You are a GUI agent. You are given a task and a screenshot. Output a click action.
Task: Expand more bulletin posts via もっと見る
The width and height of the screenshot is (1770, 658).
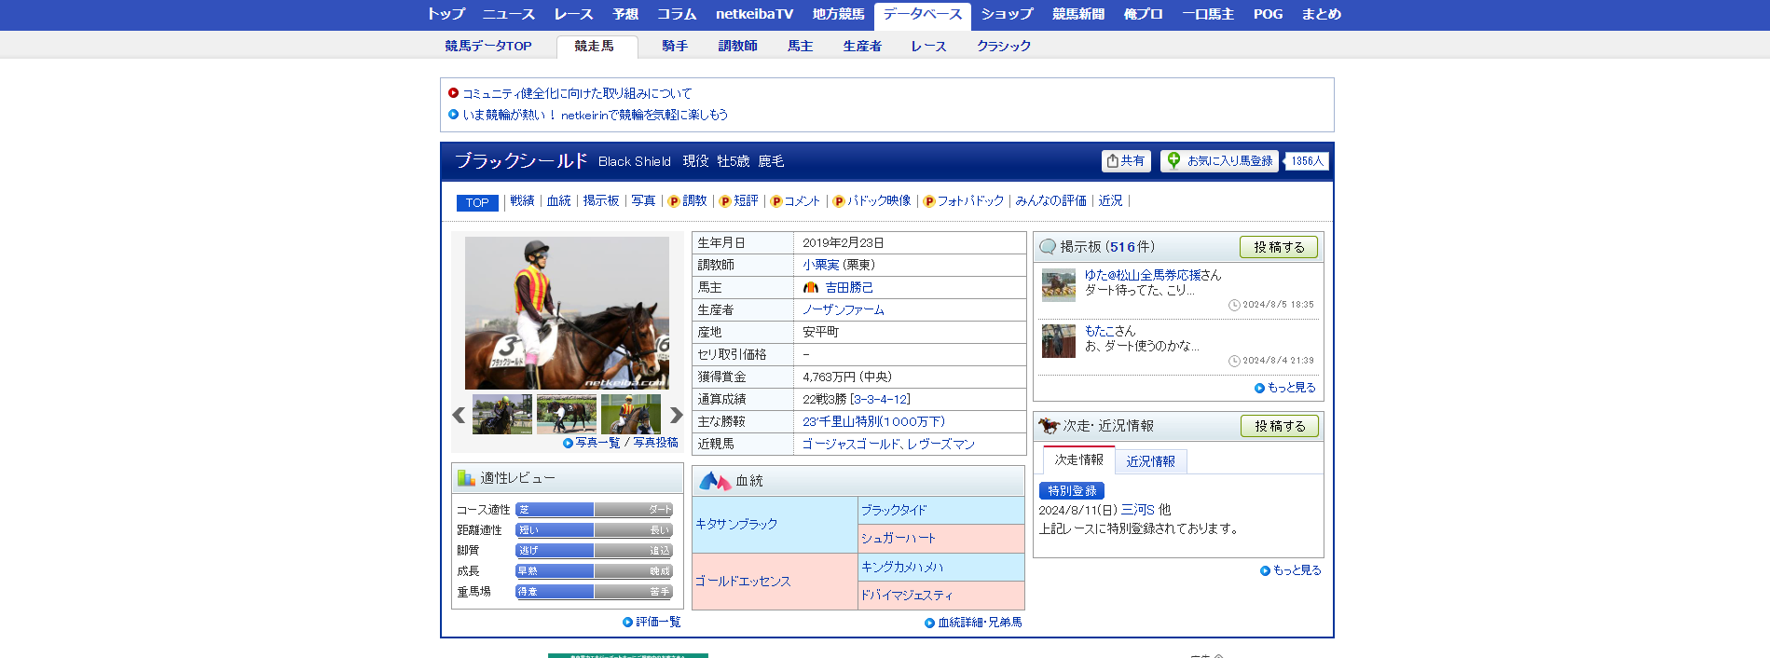[1291, 388]
